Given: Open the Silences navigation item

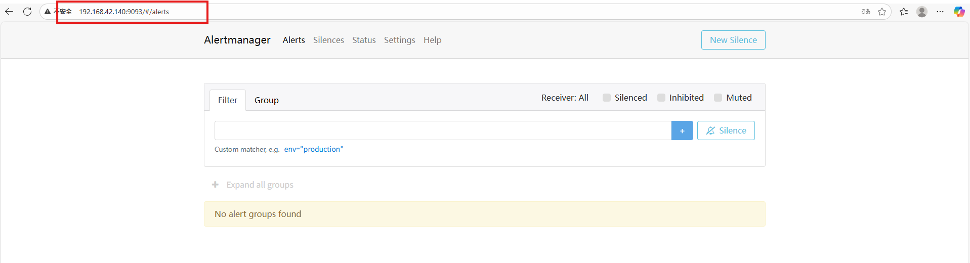Looking at the screenshot, I should point(328,40).
